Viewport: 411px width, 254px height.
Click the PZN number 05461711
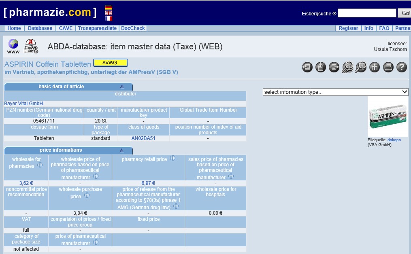click(44, 121)
